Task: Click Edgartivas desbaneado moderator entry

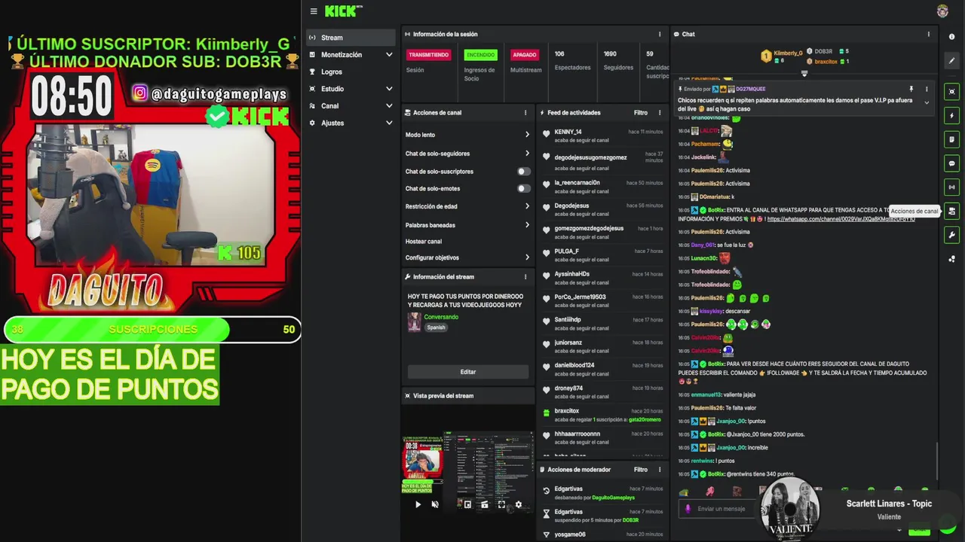Action: click(603, 493)
